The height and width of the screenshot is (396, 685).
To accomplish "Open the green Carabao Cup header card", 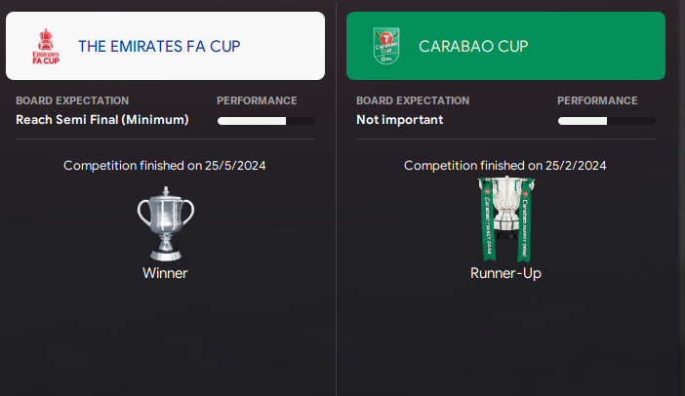I will tap(505, 46).
